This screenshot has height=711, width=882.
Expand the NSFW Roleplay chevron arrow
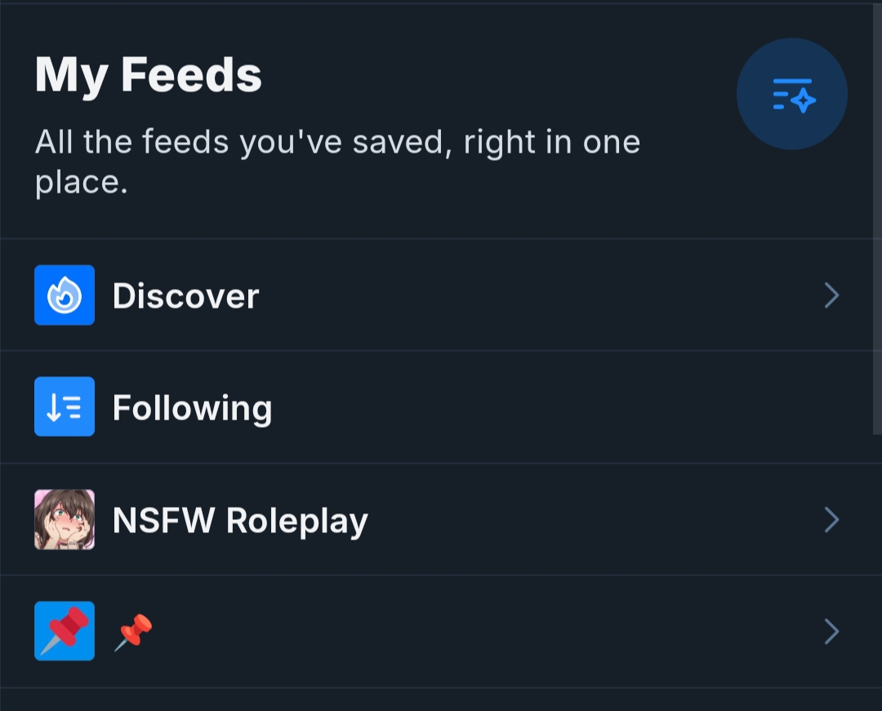(831, 519)
